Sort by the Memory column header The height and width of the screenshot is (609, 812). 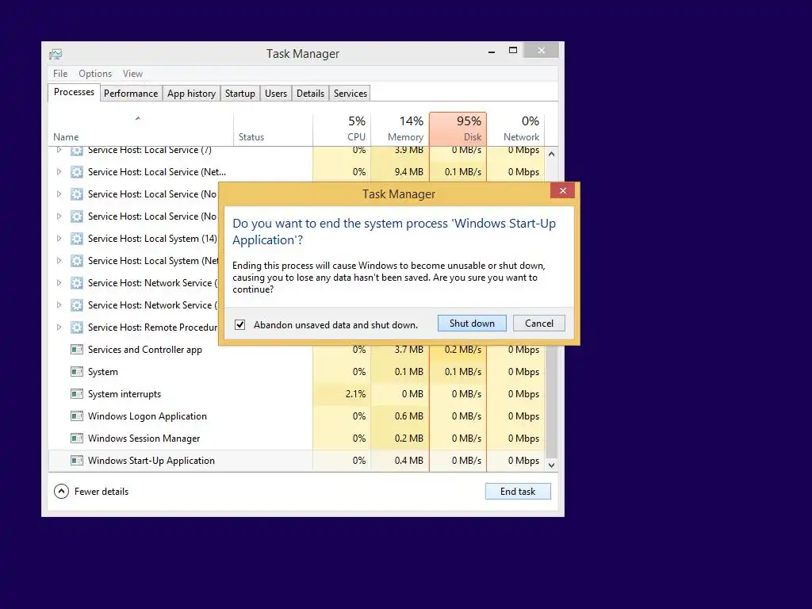click(x=400, y=129)
